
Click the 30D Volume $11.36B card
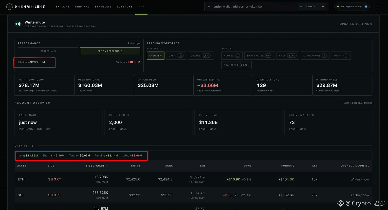238,122
